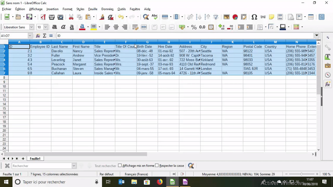Screen dimensions: 333x187
Task: Enable Affichage mis en forme option
Action: pyautogui.click(x=120, y=166)
